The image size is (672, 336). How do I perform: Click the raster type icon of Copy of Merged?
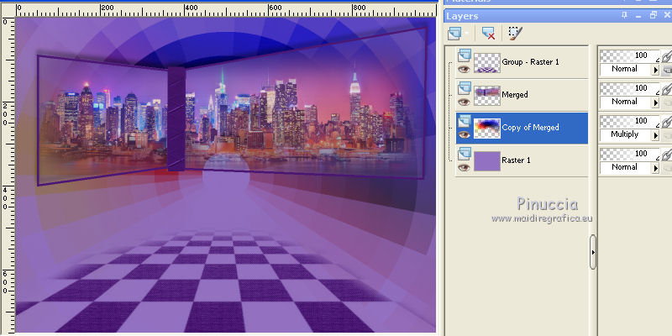(x=465, y=121)
